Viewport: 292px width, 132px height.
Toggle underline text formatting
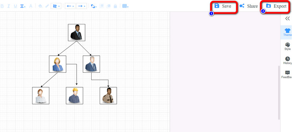pyautogui.click(x=15, y=6)
